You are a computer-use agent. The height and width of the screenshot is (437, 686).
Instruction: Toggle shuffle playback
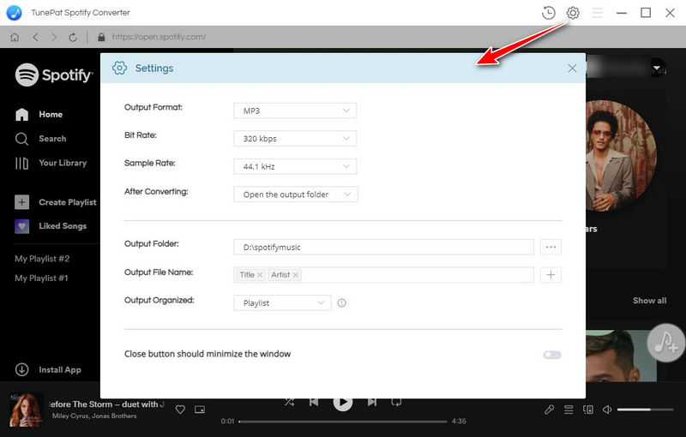coord(289,402)
